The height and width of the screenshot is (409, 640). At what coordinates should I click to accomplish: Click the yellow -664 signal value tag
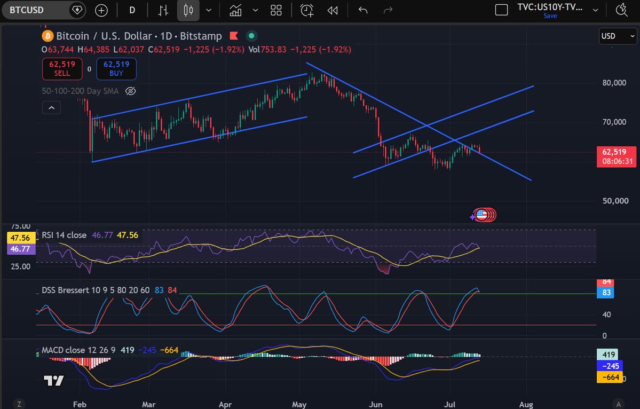pyautogui.click(x=610, y=377)
